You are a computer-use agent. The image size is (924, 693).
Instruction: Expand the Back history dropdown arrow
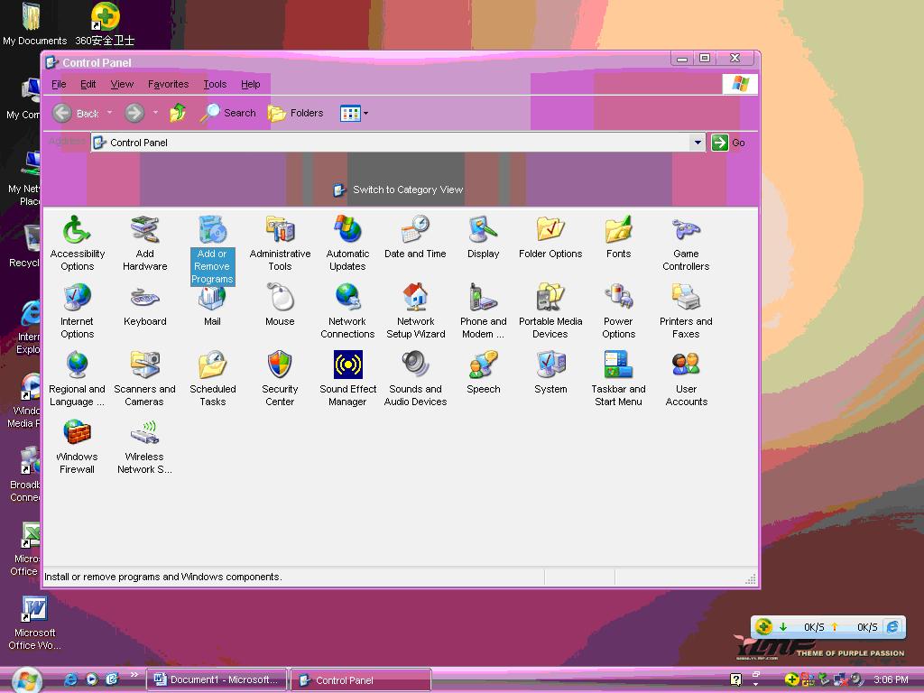(109, 112)
